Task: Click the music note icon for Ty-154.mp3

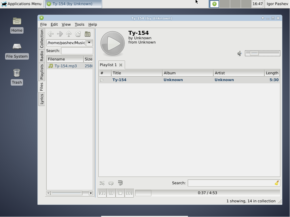Action: (x=50, y=66)
